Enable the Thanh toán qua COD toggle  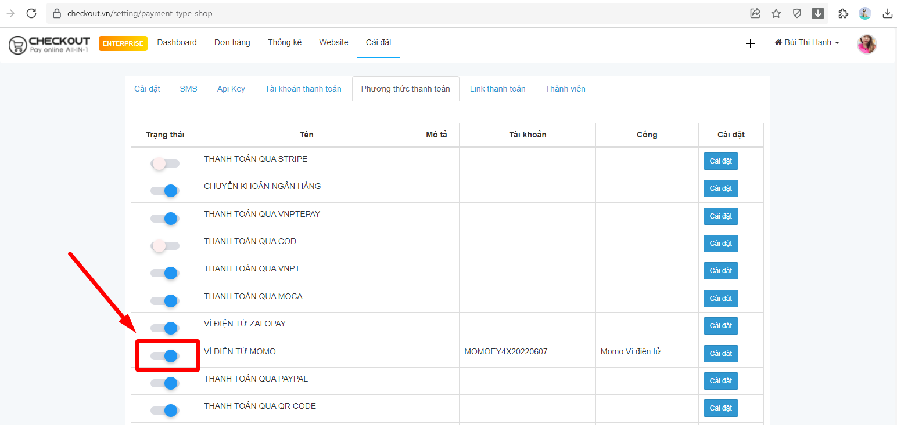point(164,246)
